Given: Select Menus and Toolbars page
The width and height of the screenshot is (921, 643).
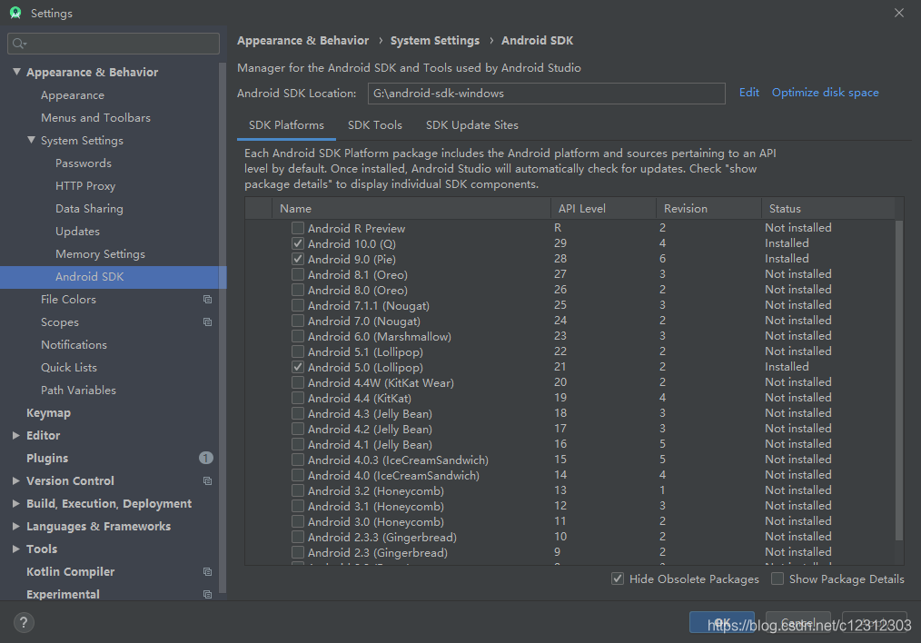Looking at the screenshot, I should tap(95, 118).
